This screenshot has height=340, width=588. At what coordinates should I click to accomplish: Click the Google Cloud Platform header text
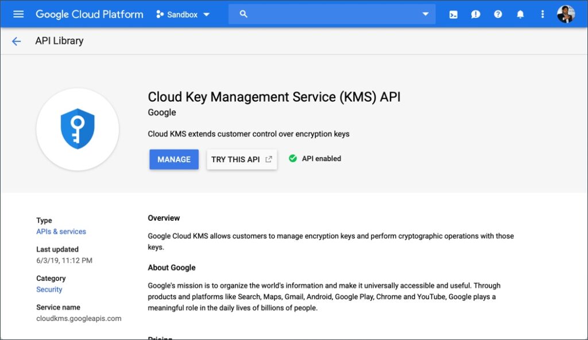89,14
